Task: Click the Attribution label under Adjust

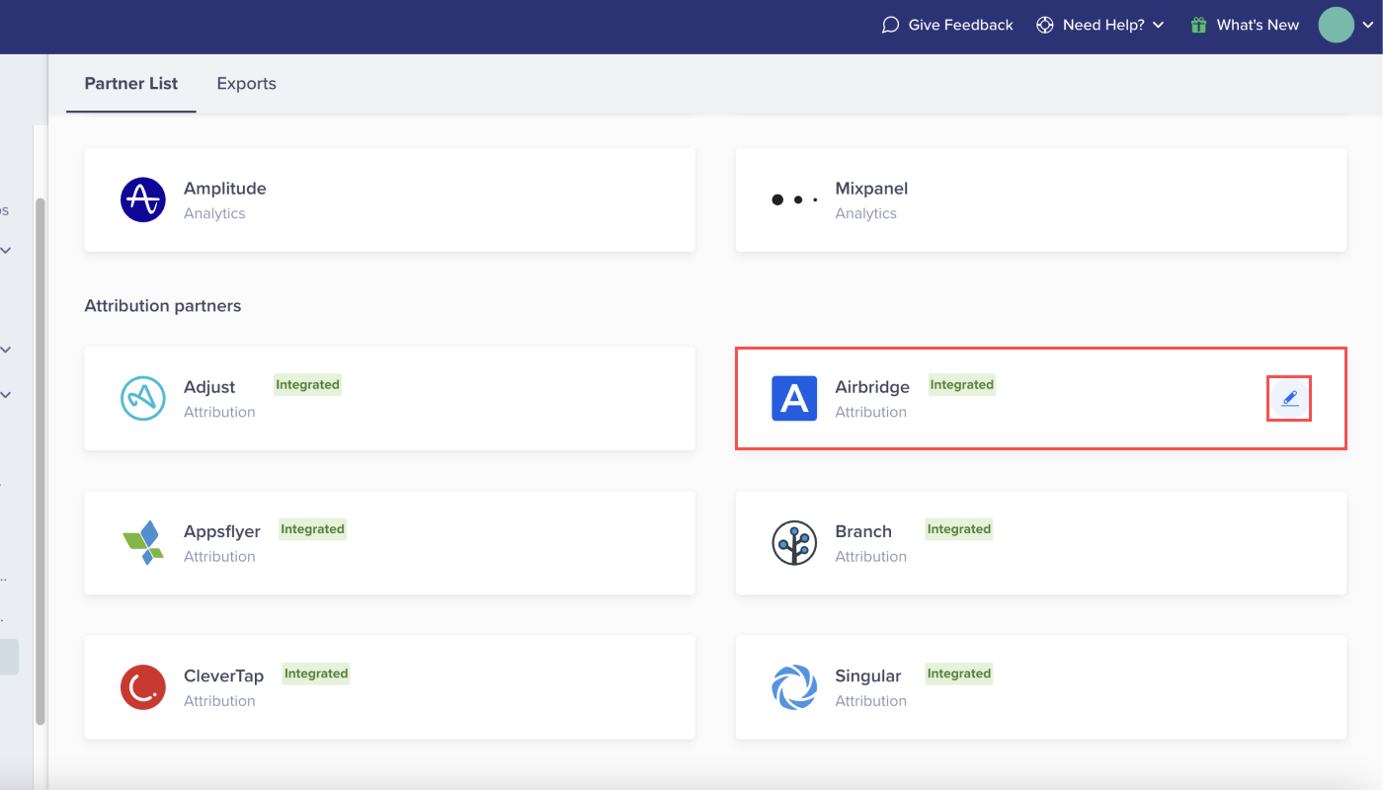Action: (x=219, y=412)
